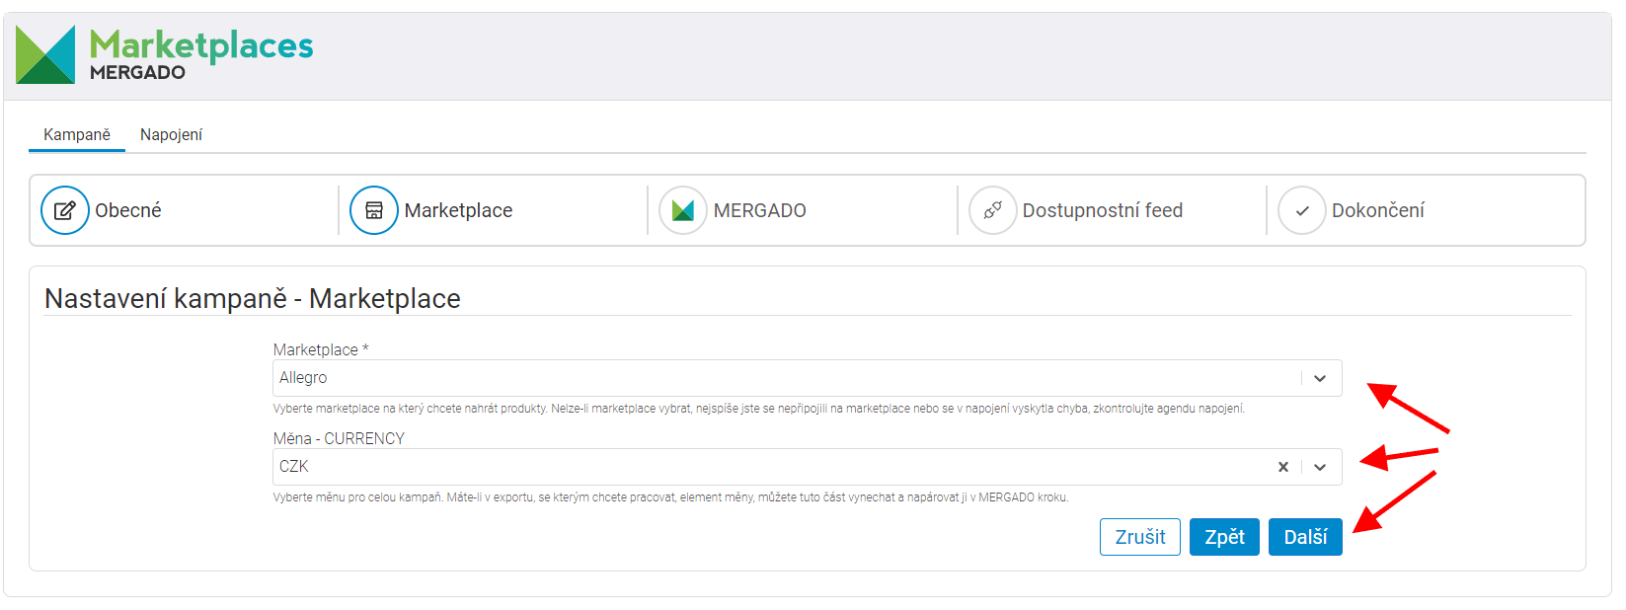Click the CZK currency select field
This screenshot has width=1626, height=610.
(807, 467)
